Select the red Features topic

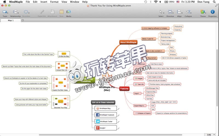coord(124,89)
